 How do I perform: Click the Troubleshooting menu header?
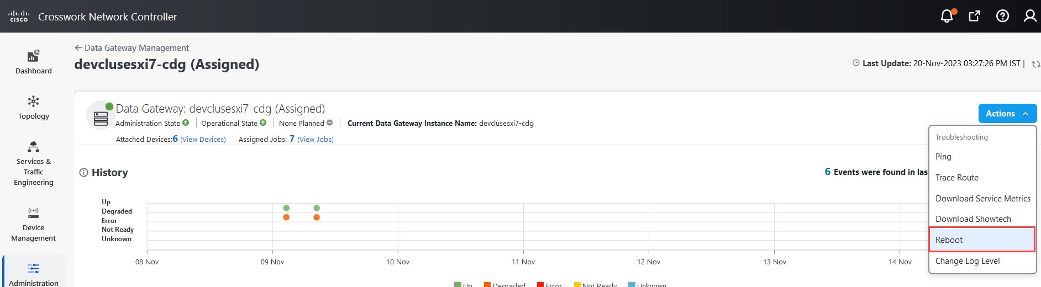tap(961, 137)
